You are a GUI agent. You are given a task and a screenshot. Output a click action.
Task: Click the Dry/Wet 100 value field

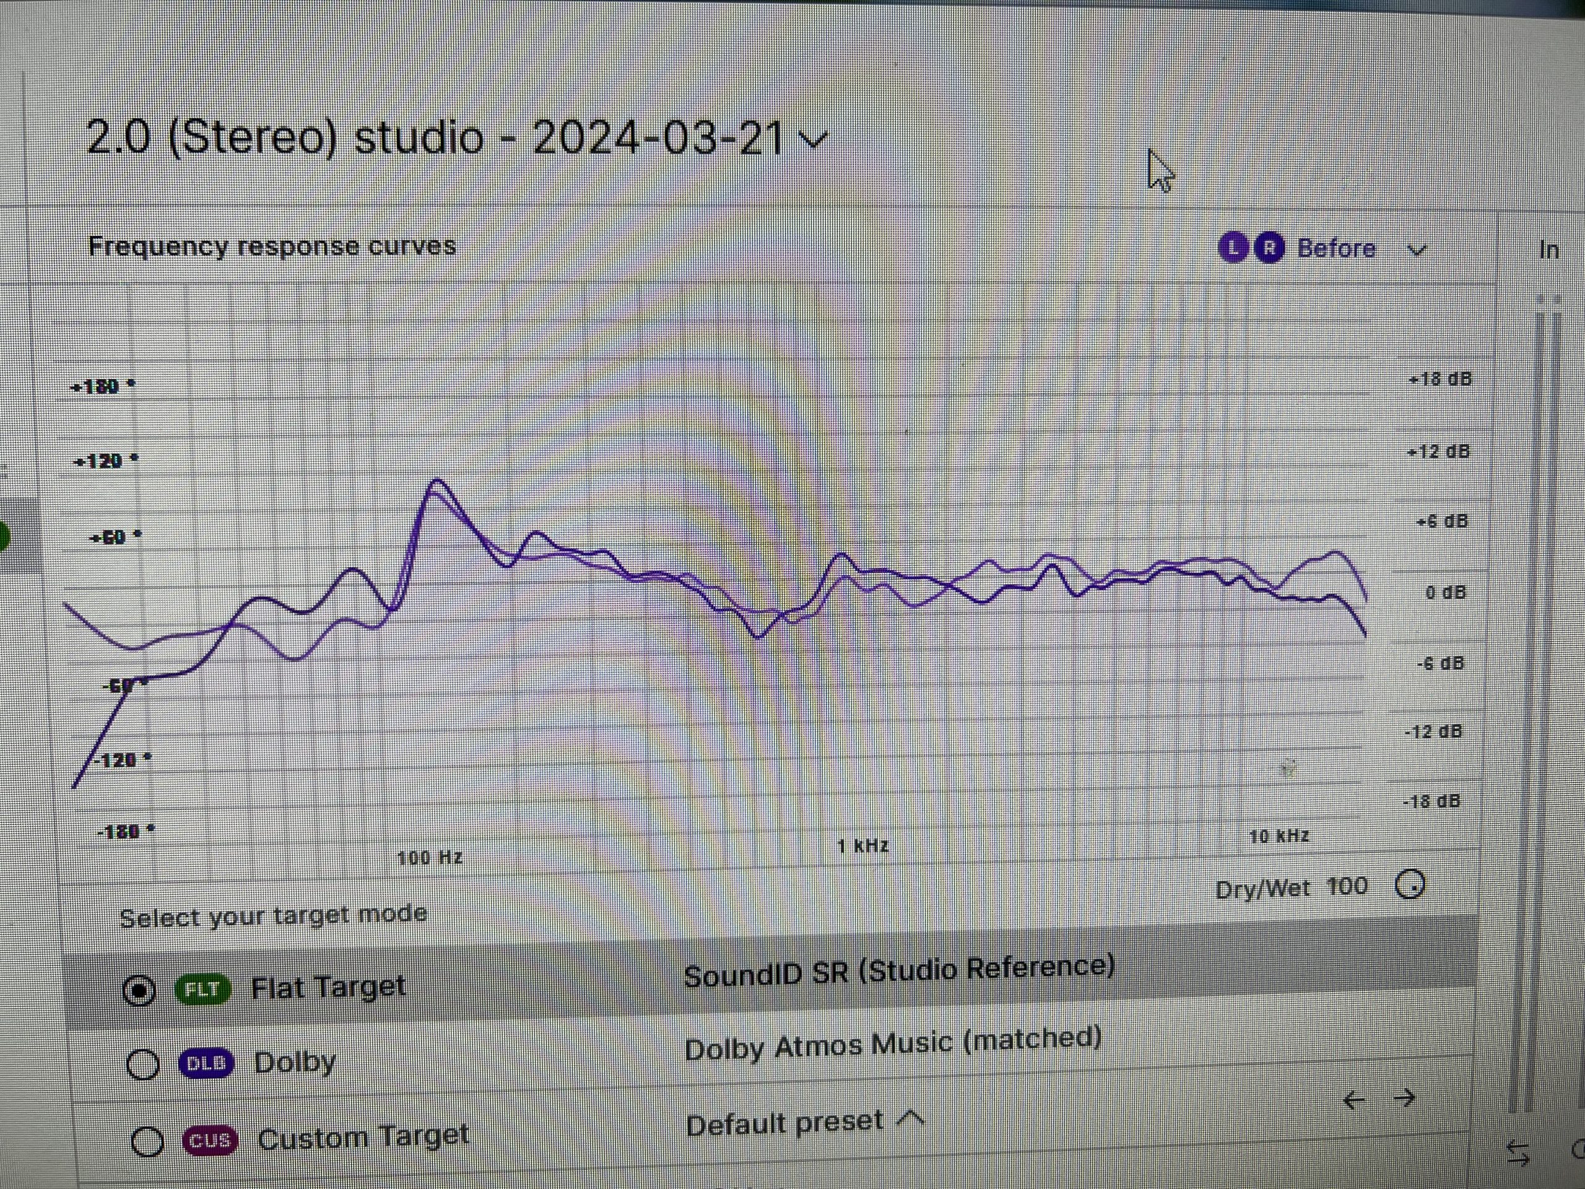[x=1347, y=887]
